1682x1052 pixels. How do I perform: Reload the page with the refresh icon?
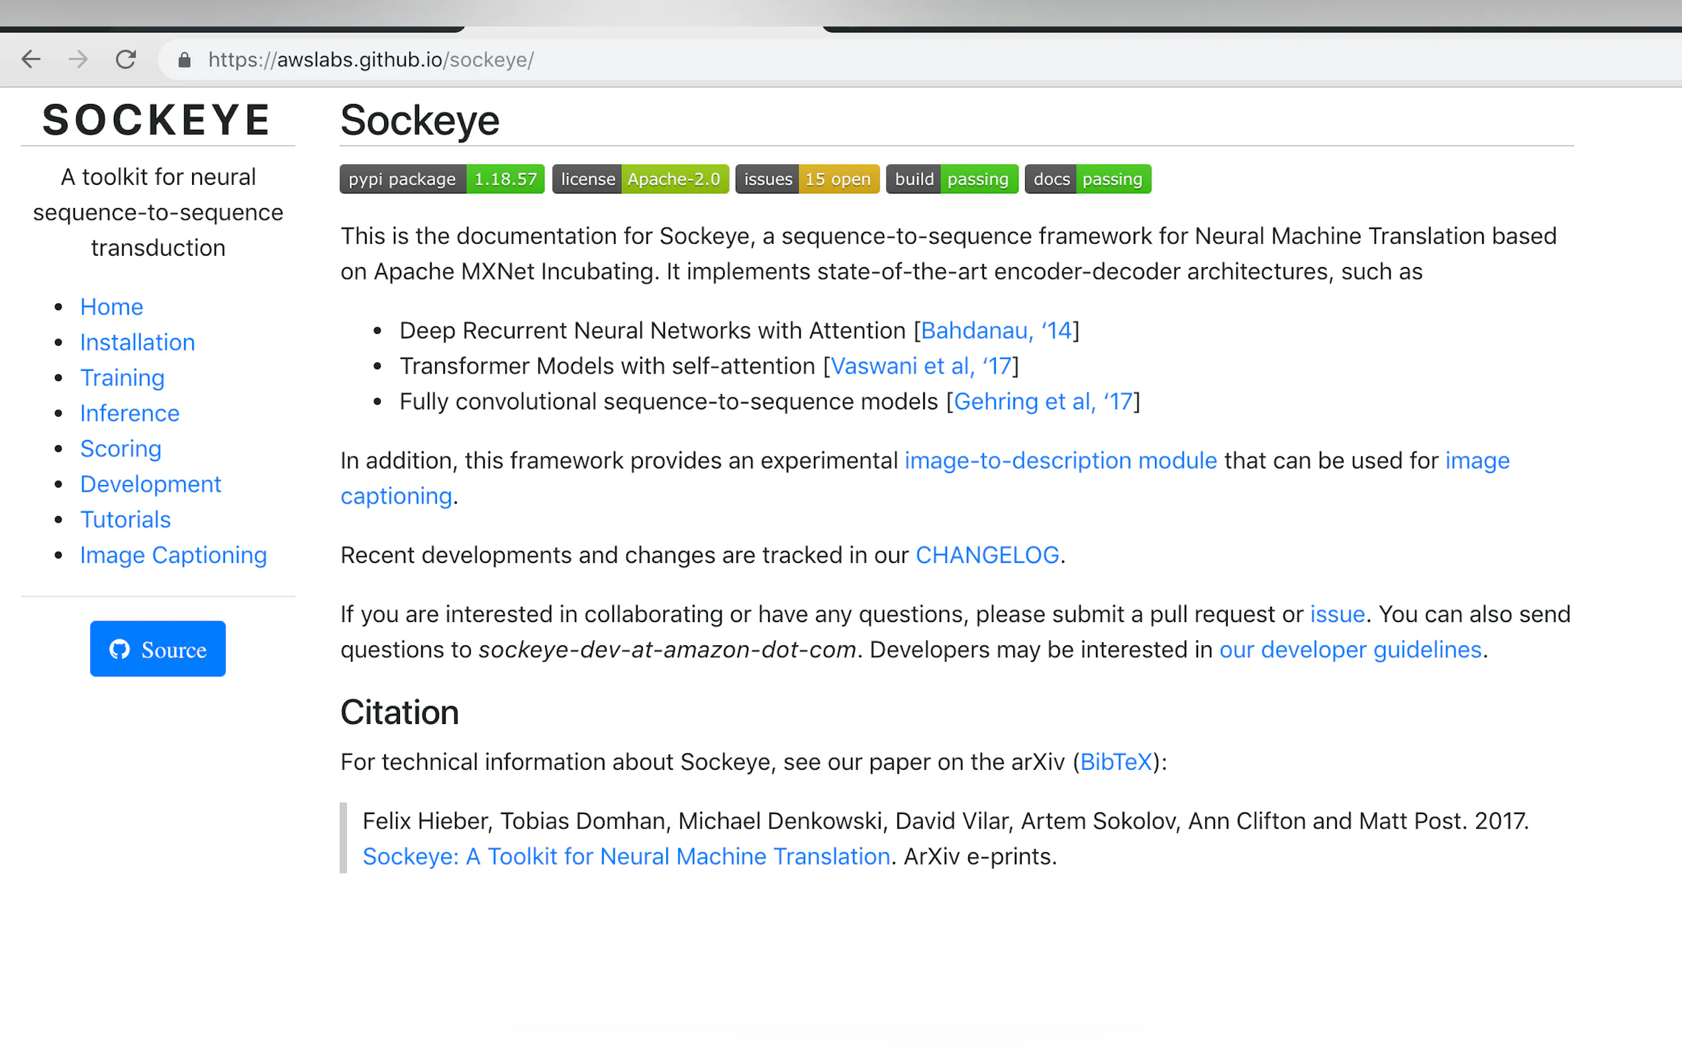126,60
